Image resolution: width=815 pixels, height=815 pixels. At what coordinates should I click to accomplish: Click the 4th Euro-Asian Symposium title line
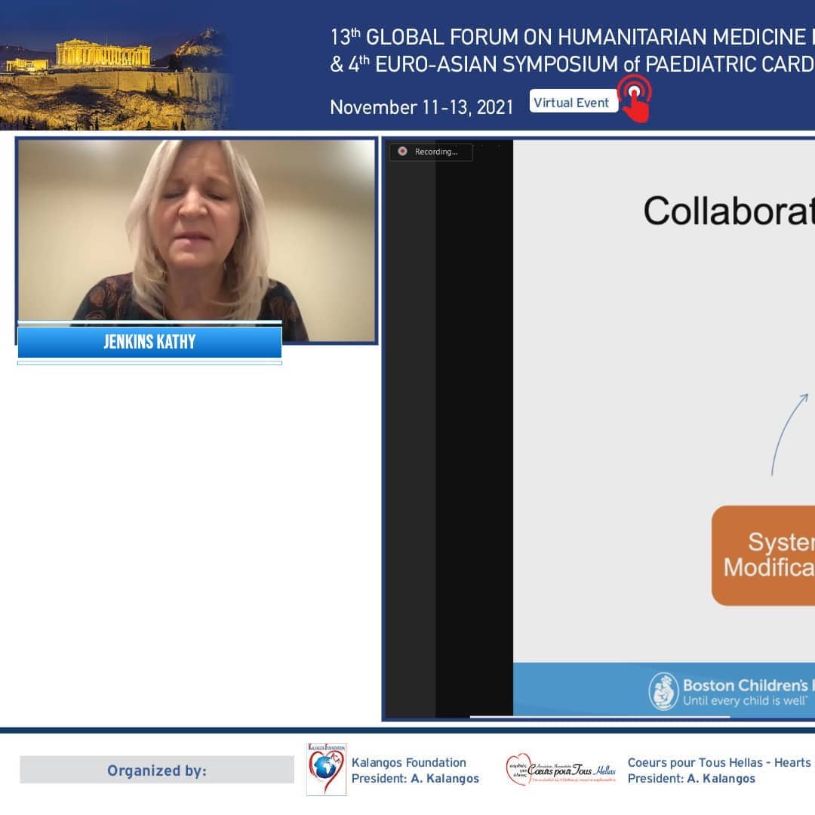571,64
